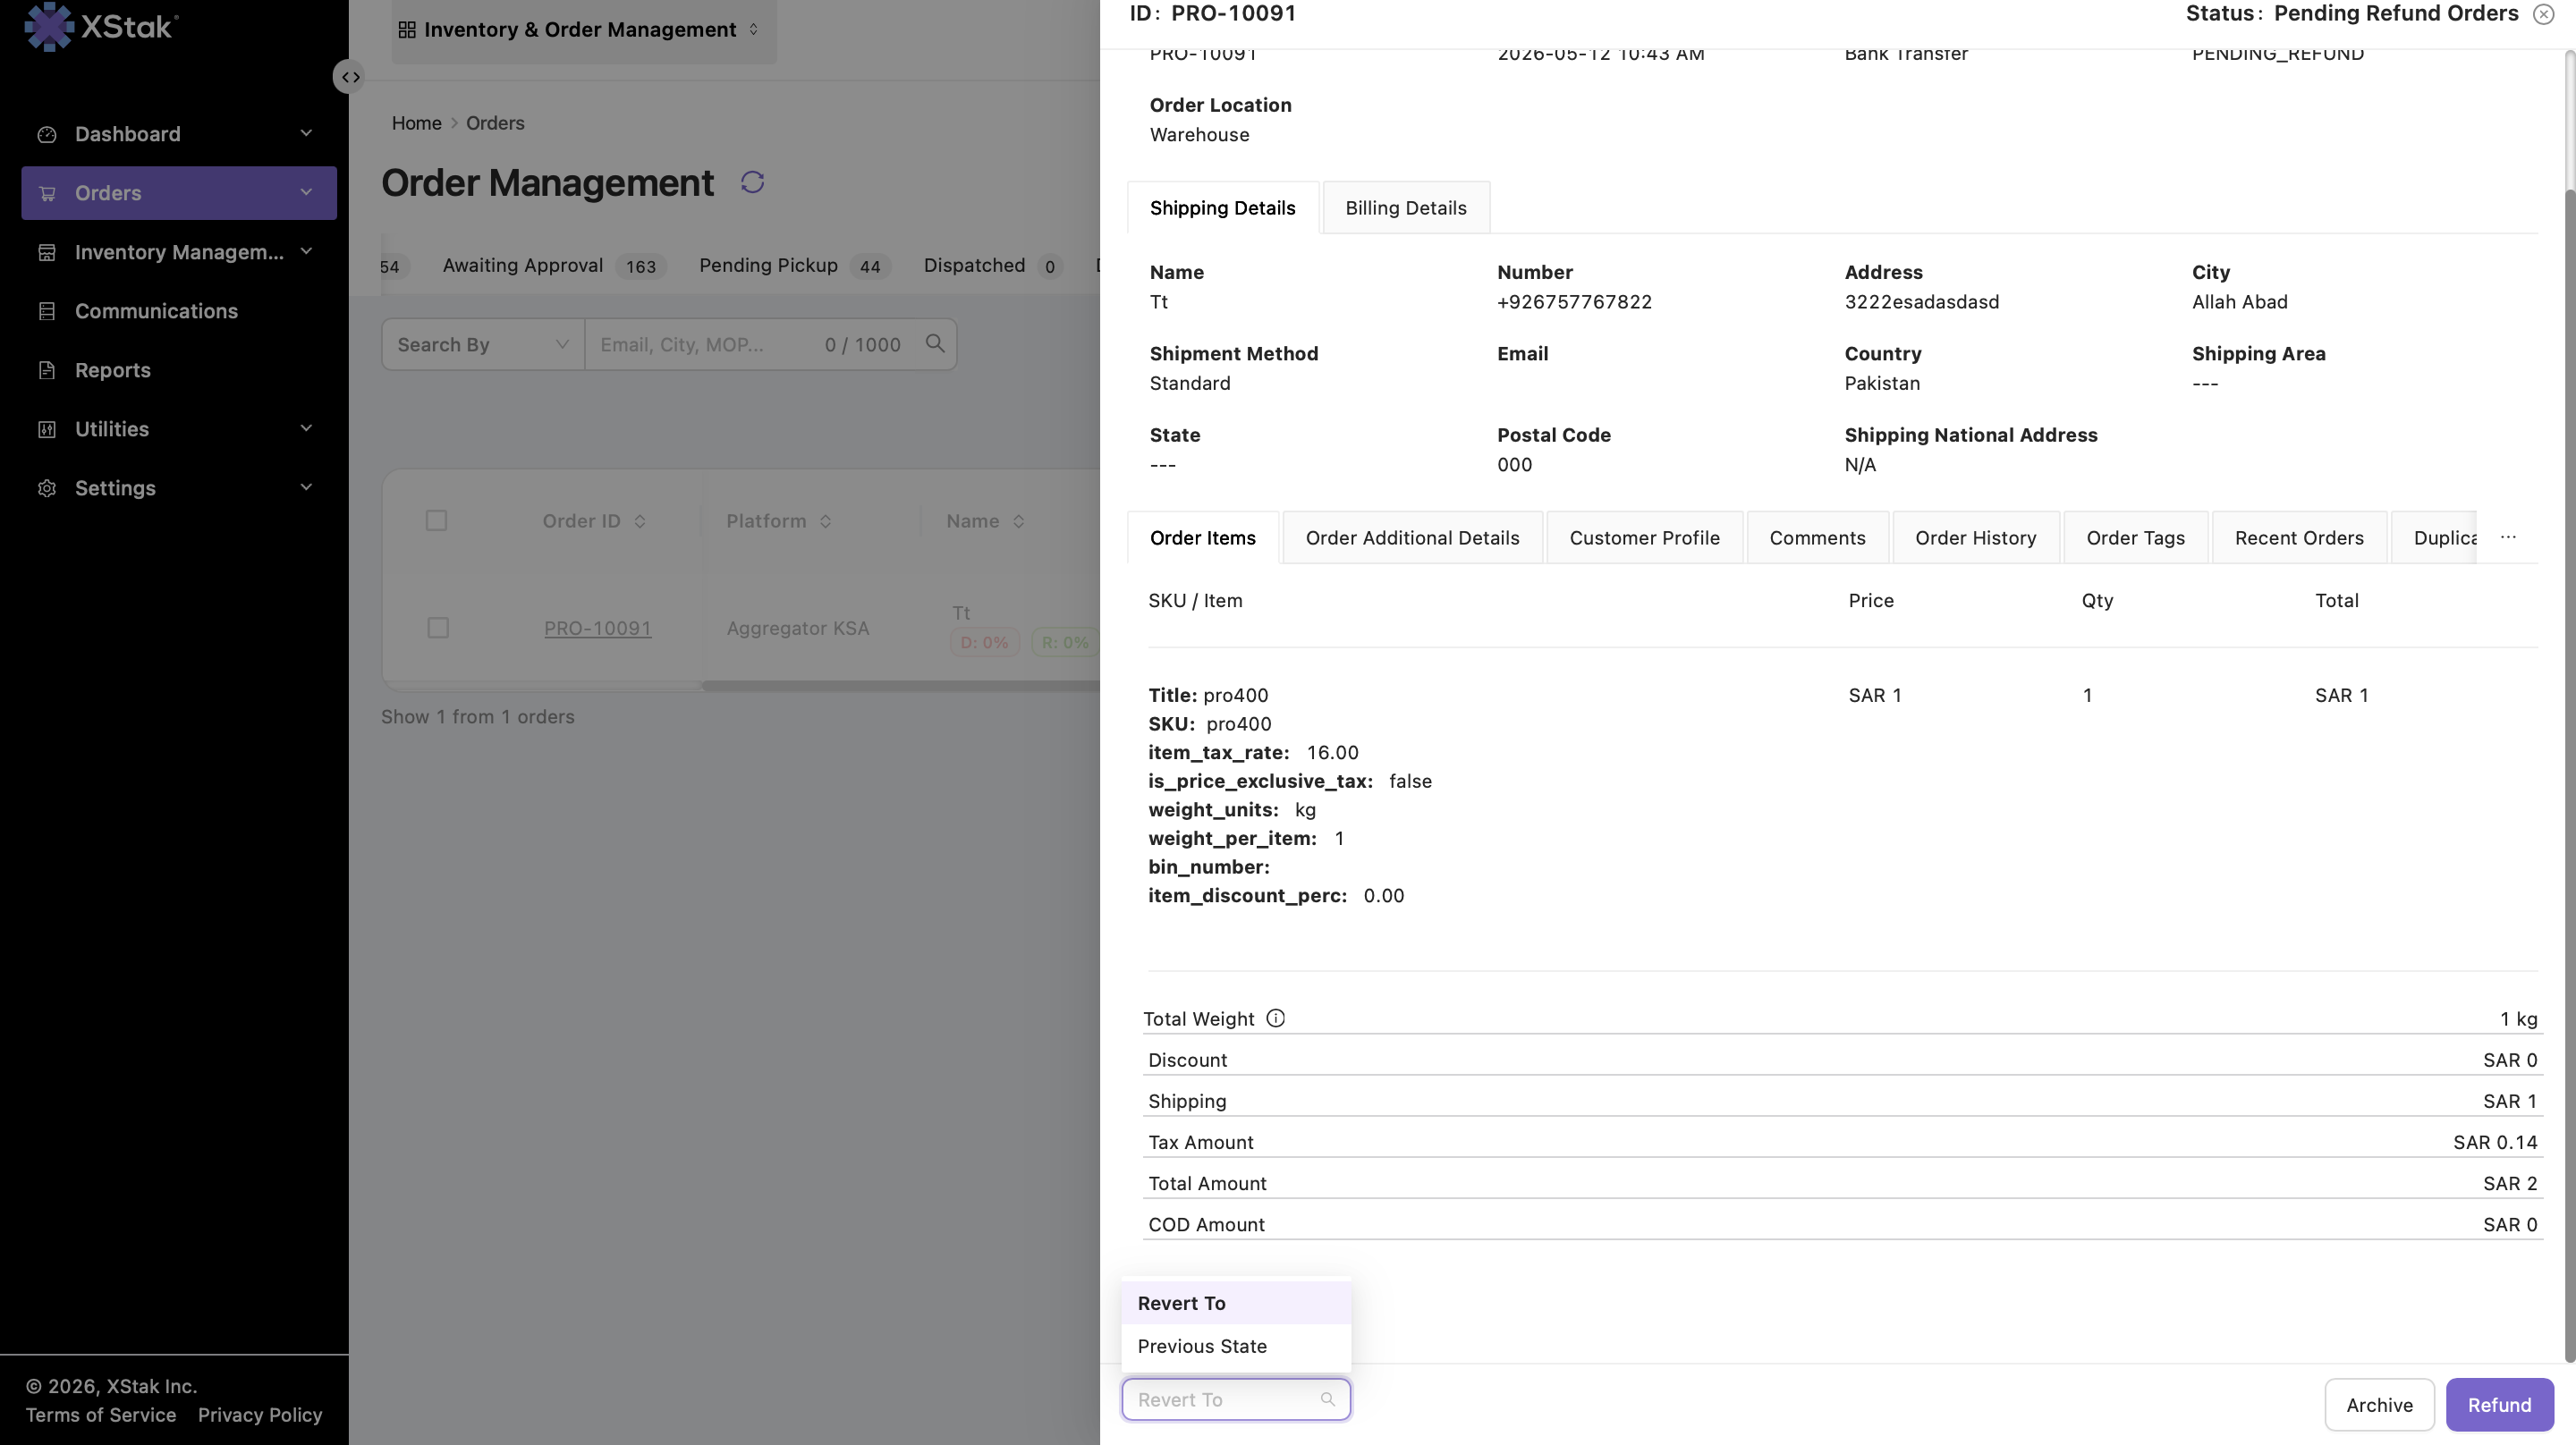Click the Dashboard gauge icon
The image size is (2576, 1445).
46,134
